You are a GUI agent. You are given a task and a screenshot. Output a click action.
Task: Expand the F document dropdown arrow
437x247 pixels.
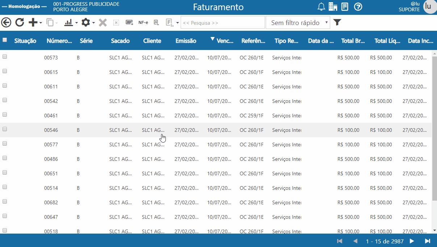(x=177, y=23)
